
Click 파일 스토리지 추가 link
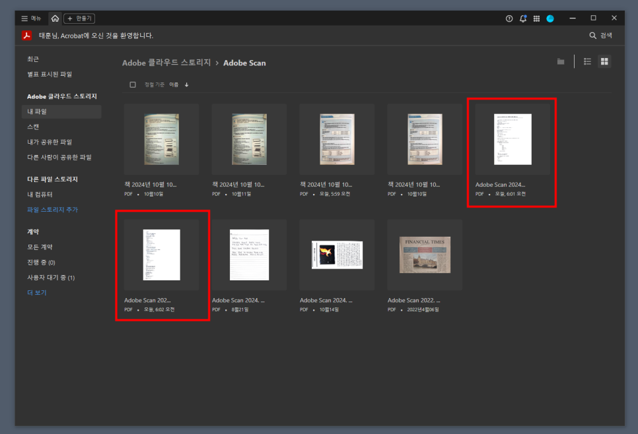(52, 209)
